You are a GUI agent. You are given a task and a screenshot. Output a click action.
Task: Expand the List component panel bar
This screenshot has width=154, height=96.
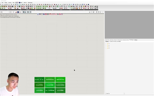[x=11, y=10]
